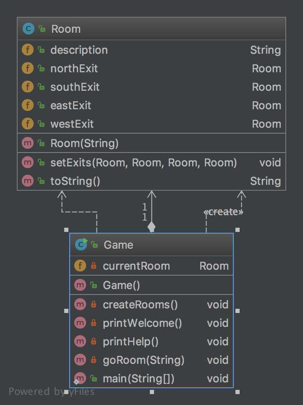This screenshot has height=405, width=303.
Task: Click the «create» dependency label
Action: click(223, 212)
